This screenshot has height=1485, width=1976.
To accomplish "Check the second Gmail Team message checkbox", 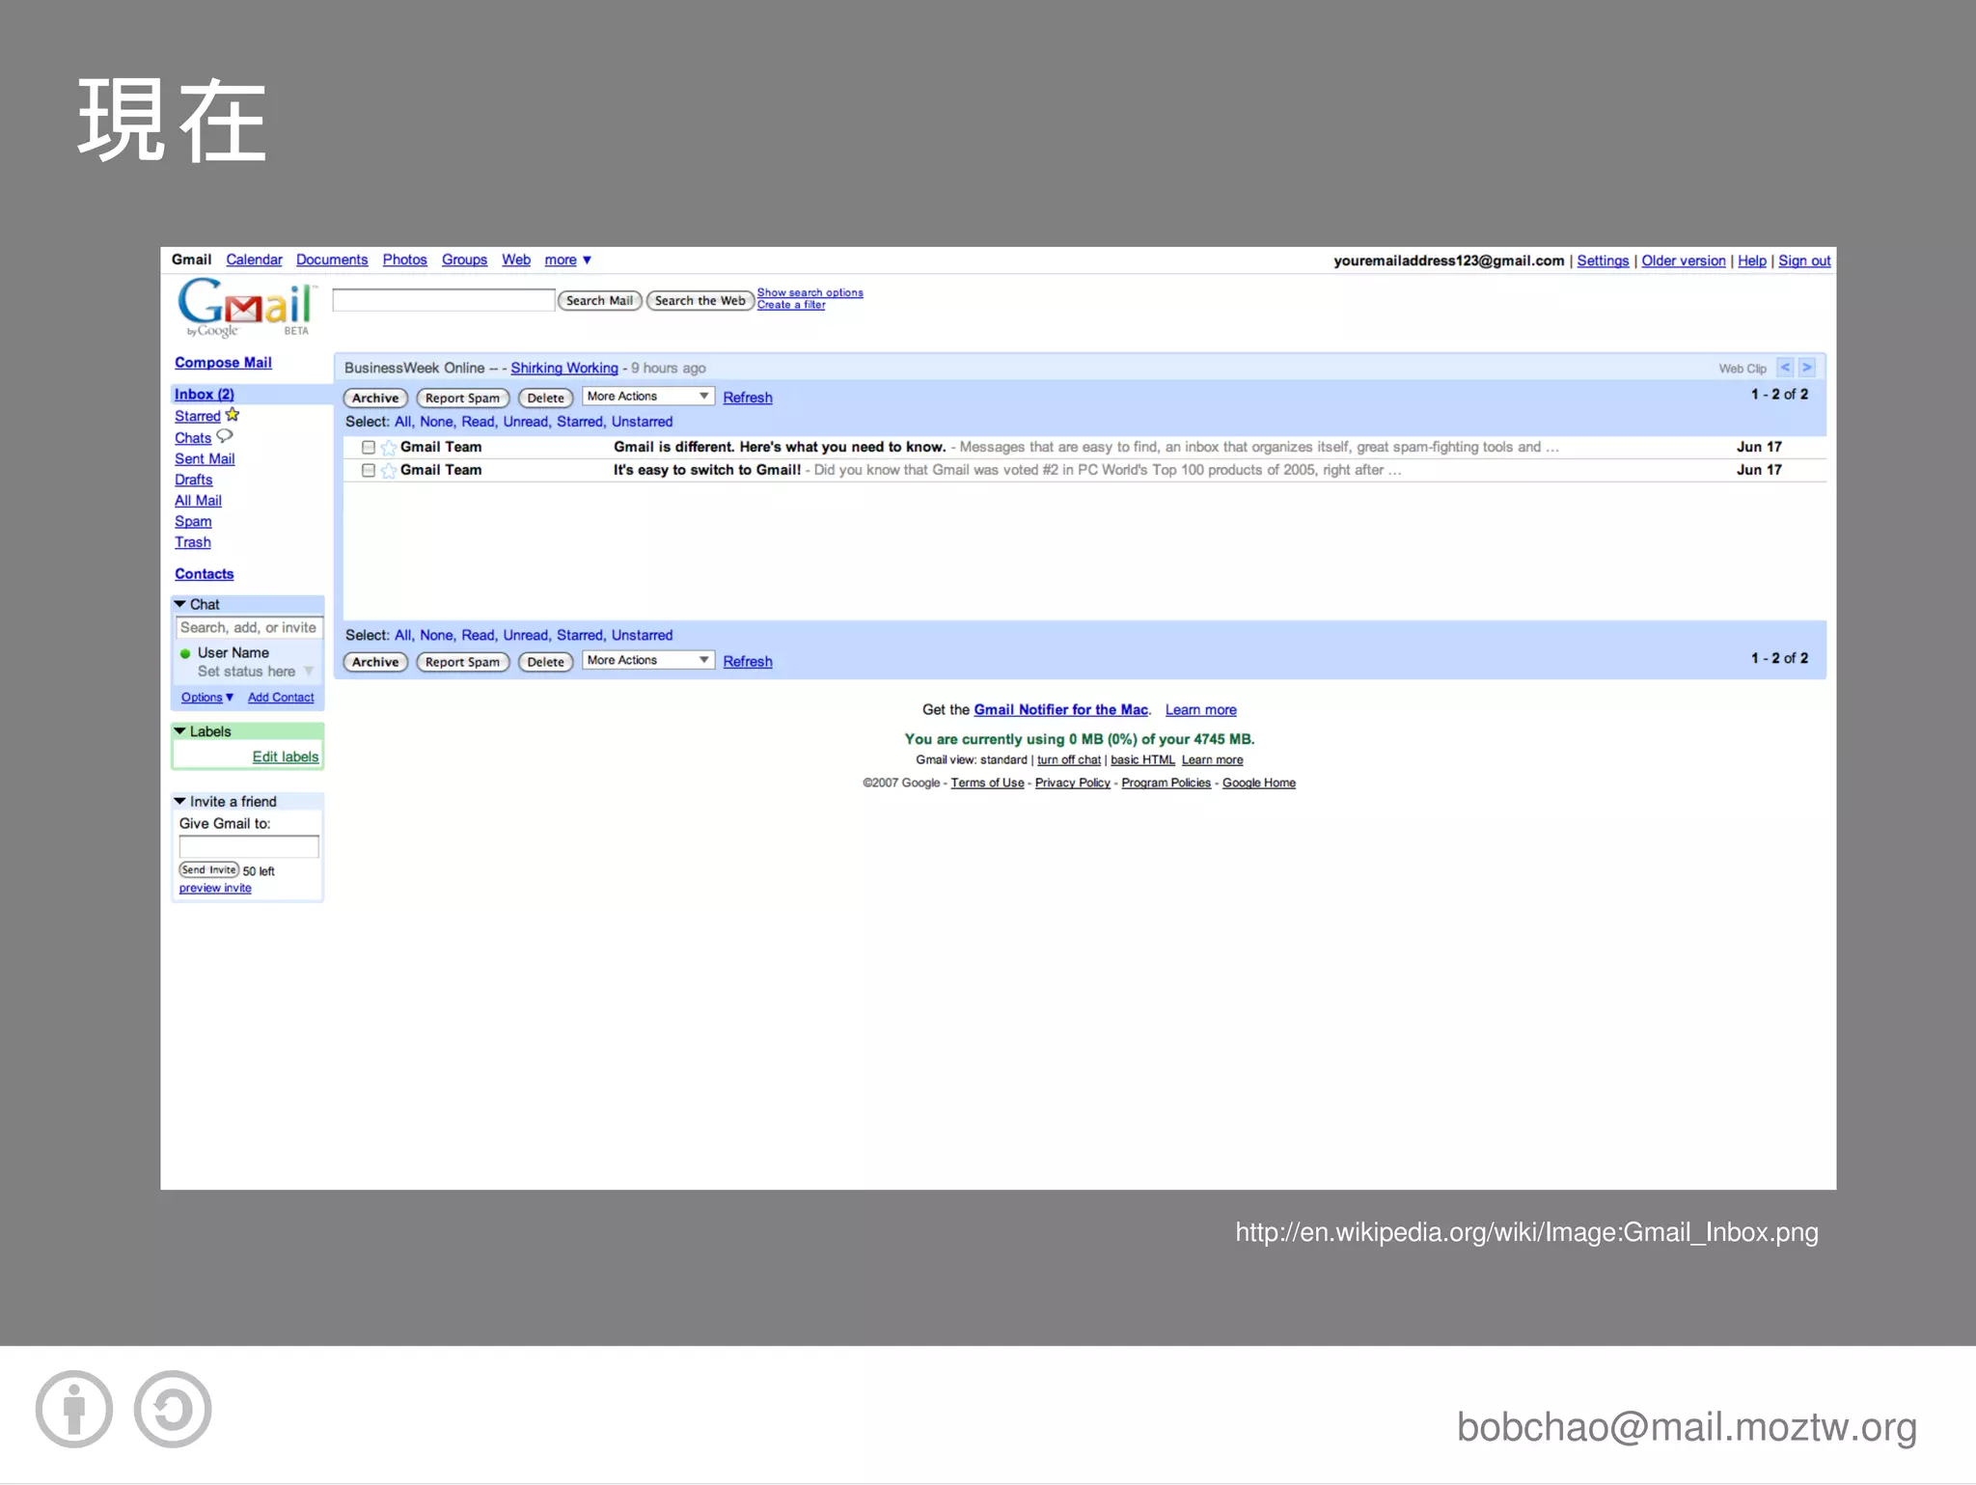I will [369, 471].
